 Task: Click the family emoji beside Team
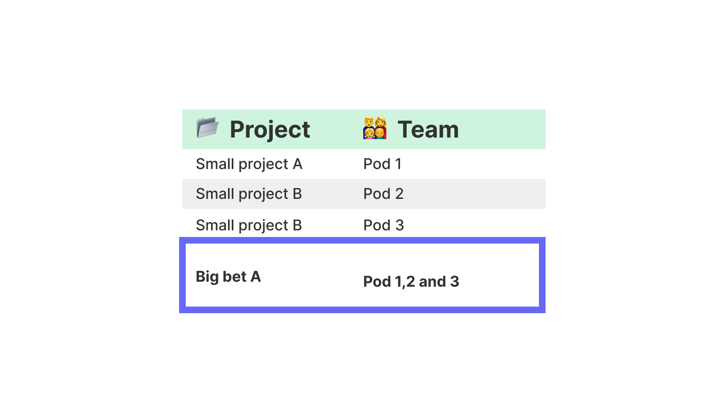375,128
